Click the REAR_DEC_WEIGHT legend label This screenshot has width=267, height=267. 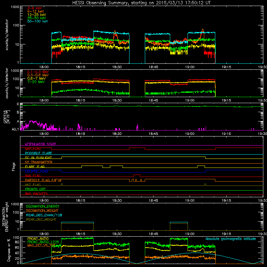point(41,220)
